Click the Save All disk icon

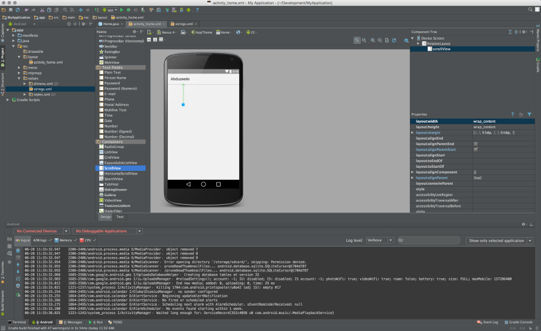click(11, 10)
